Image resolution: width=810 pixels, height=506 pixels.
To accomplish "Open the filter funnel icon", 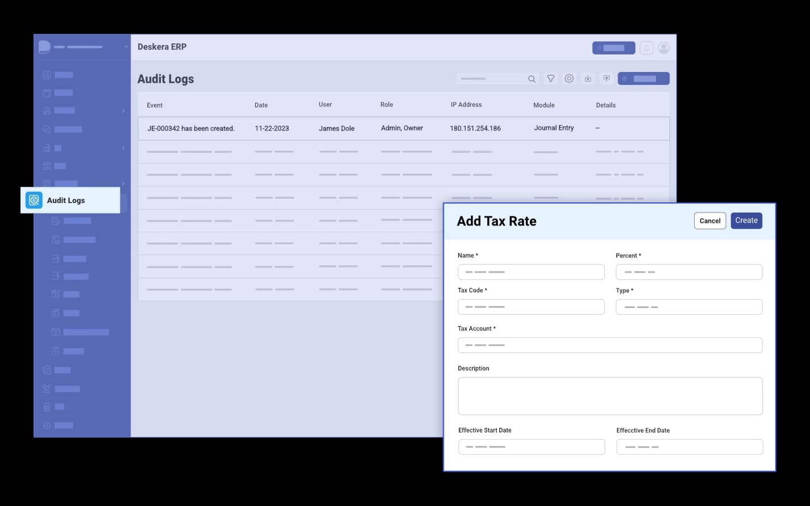I will (x=551, y=79).
